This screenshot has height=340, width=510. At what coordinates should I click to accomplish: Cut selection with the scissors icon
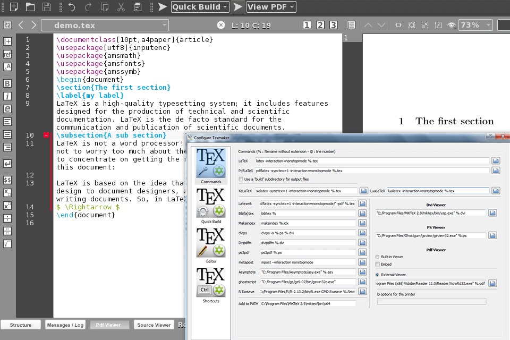(x=121, y=7)
